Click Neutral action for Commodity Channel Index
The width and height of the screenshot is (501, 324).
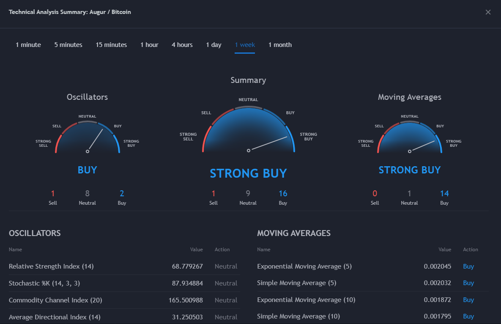226,300
